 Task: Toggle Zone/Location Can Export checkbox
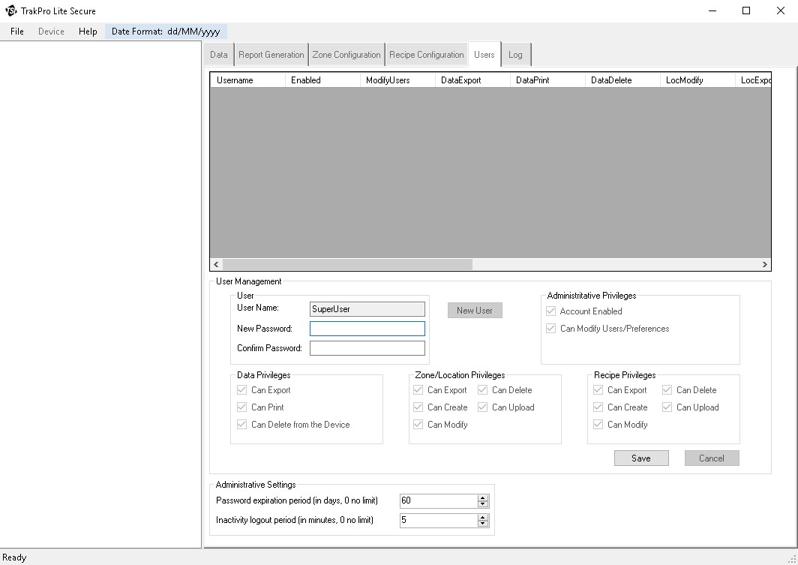point(418,390)
